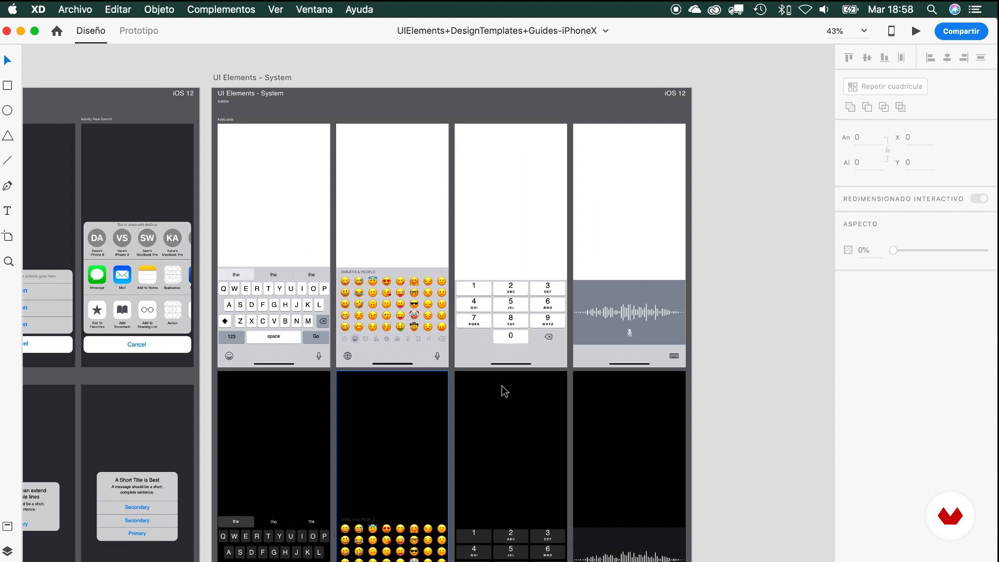
Task: Open the Objeto menu
Action: pos(159,9)
